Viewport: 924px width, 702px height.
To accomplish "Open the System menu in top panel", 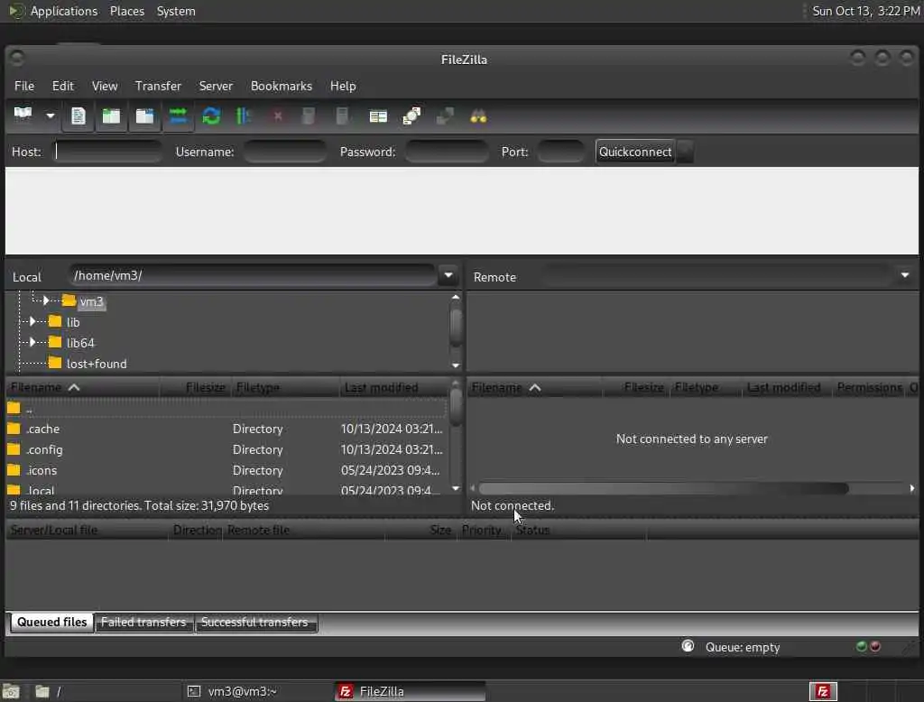I will point(176,11).
